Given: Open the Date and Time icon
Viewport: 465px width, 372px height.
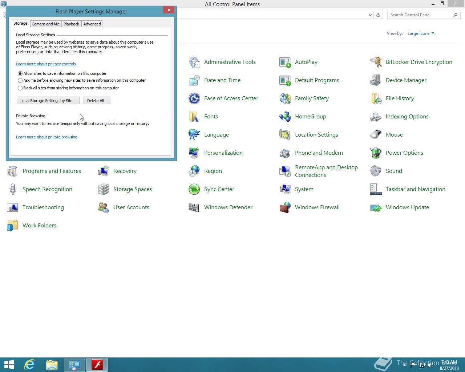Looking at the screenshot, I should [x=194, y=80].
